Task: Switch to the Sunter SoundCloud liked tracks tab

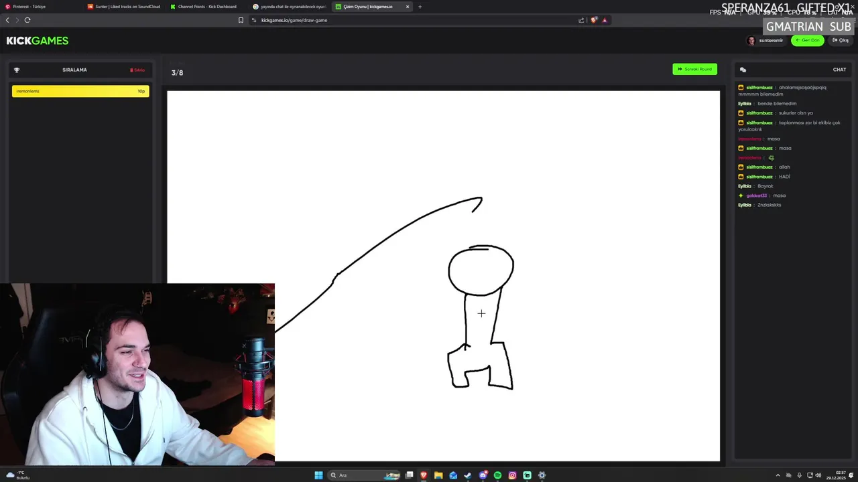Action: click(124, 7)
